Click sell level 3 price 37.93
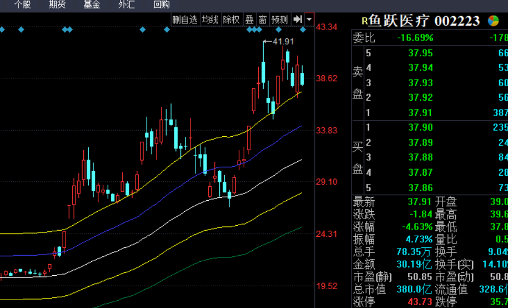 (420, 83)
